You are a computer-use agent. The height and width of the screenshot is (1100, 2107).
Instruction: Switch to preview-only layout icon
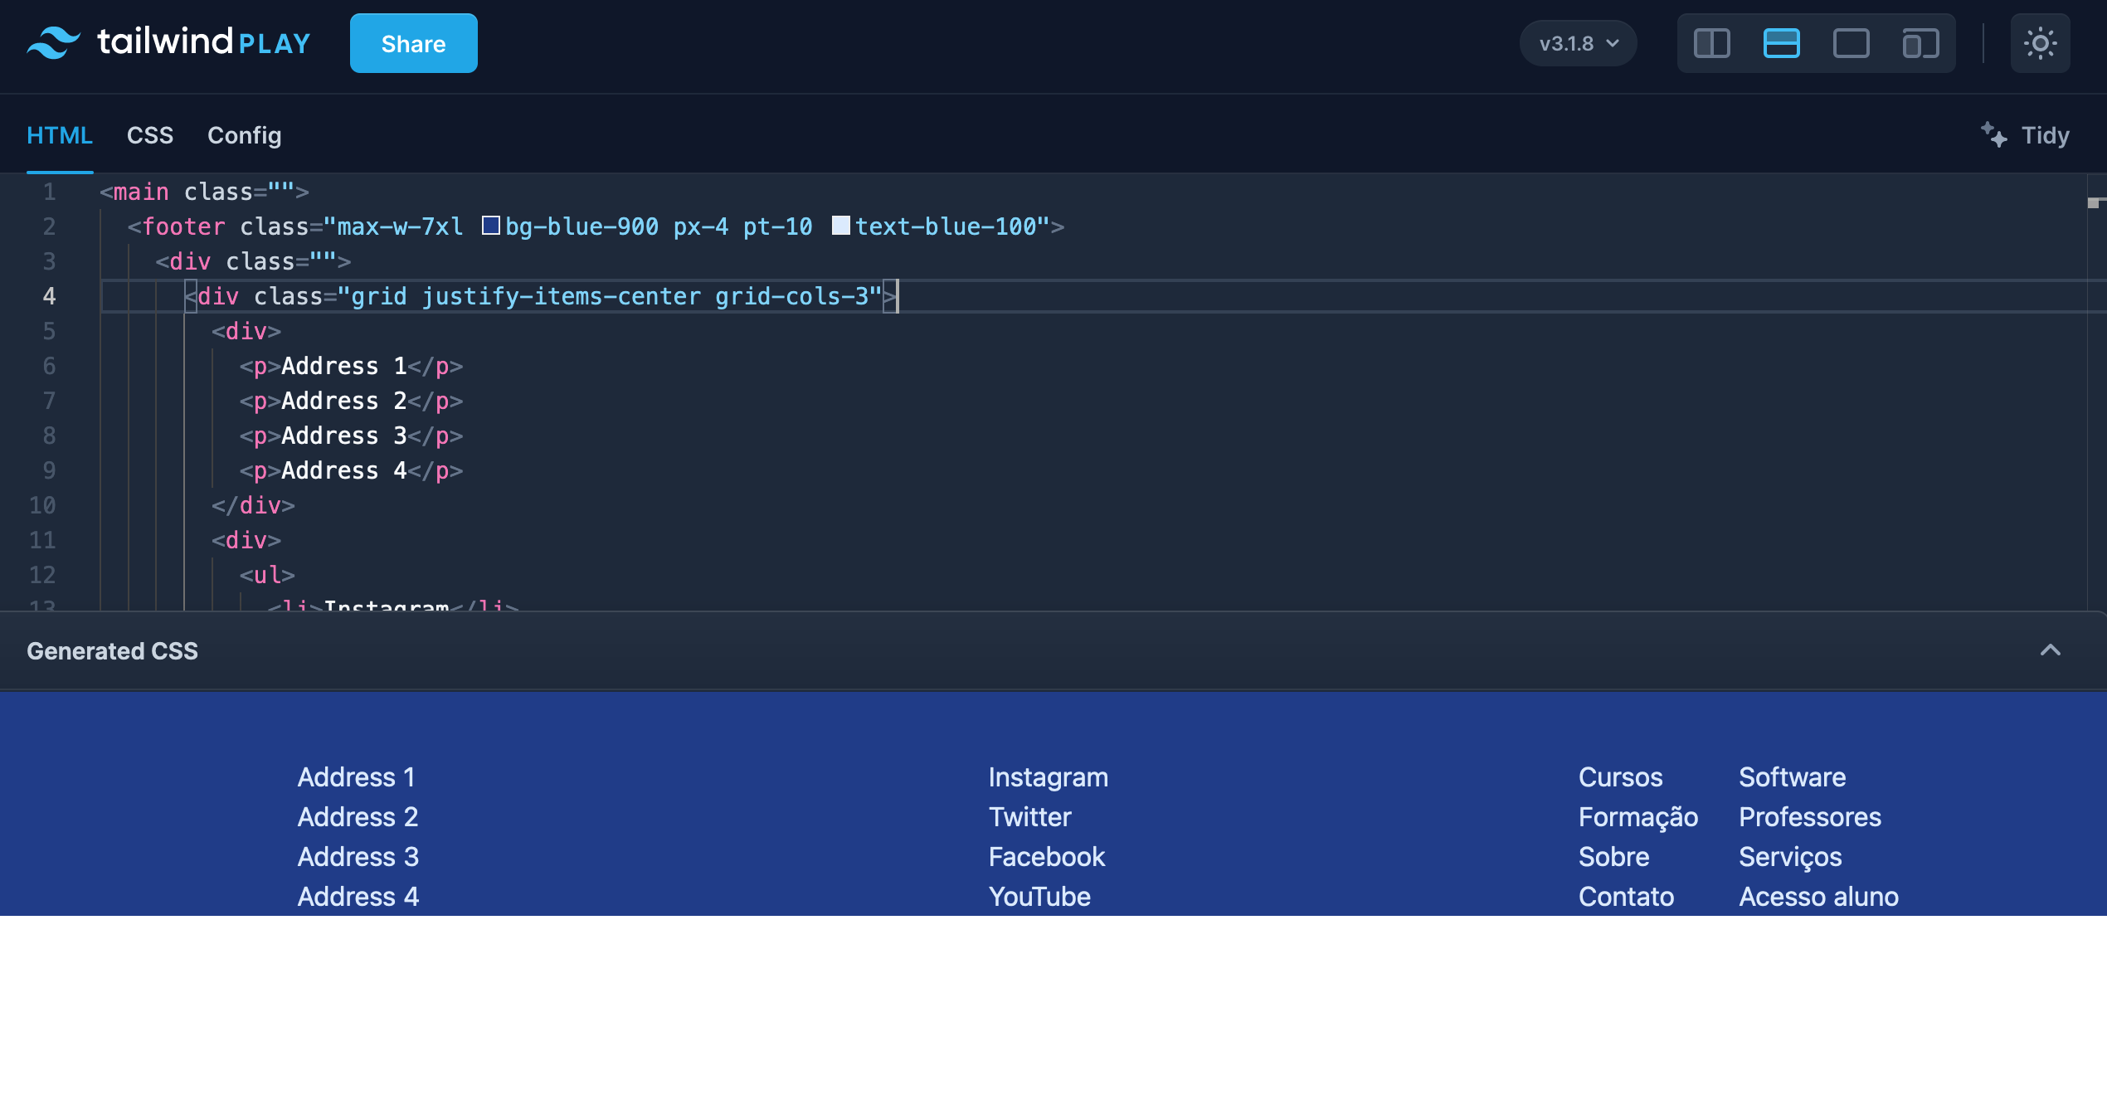[x=1852, y=42]
